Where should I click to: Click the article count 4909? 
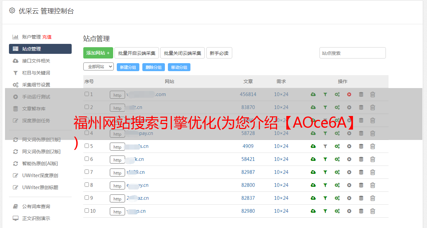(x=248, y=146)
